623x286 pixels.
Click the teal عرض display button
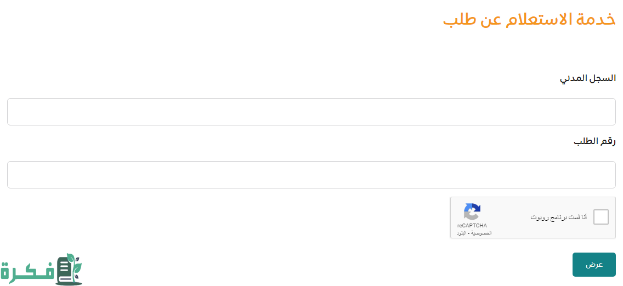click(x=594, y=265)
